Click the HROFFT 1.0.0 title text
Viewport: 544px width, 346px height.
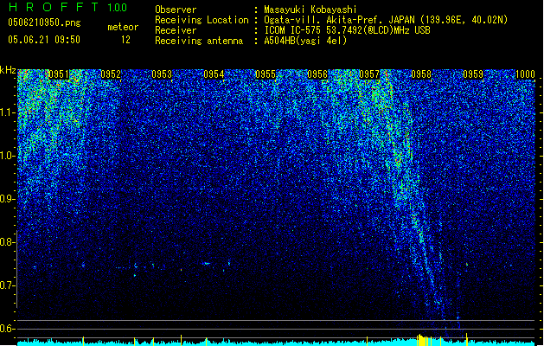[x=68, y=7]
